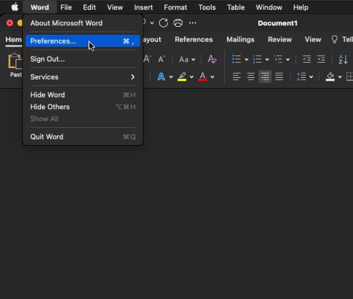Open the Table menu
353x299 pixels.
click(x=236, y=7)
